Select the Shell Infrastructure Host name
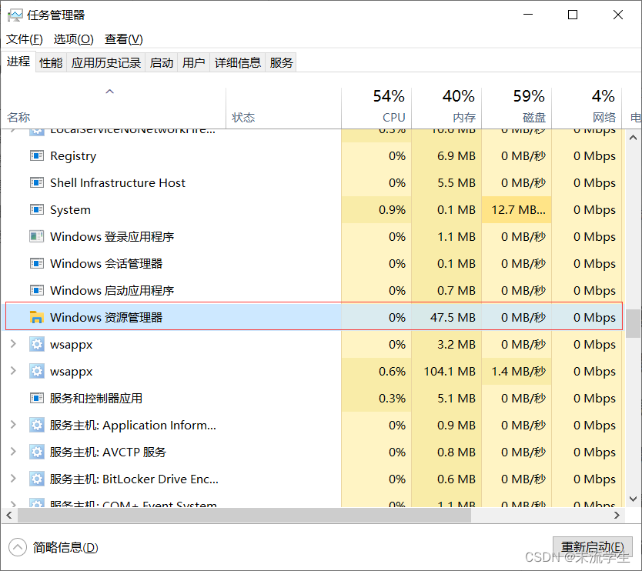 (118, 182)
